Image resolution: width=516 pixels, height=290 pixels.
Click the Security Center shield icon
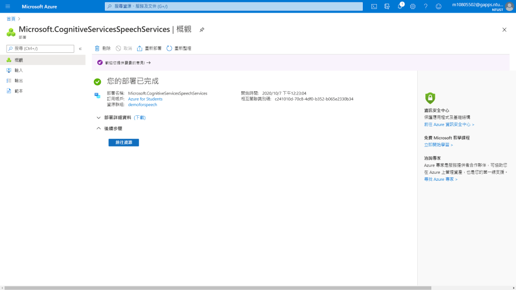(430, 98)
